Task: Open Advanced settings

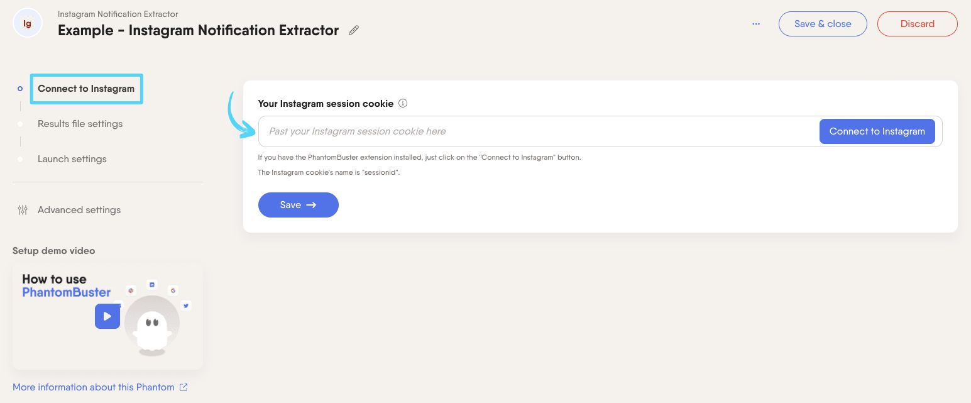Action: 79,210
